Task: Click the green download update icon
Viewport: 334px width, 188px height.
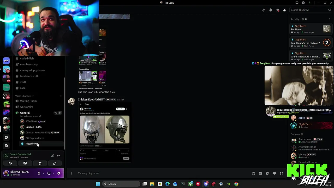Action: point(309,3)
